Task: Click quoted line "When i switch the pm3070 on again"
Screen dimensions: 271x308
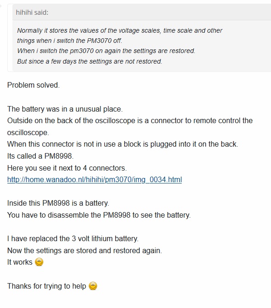Action: pos(106,51)
